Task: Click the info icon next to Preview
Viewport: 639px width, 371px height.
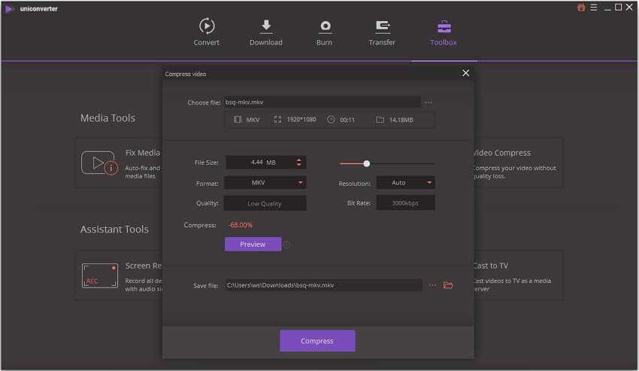Action: (x=286, y=245)
